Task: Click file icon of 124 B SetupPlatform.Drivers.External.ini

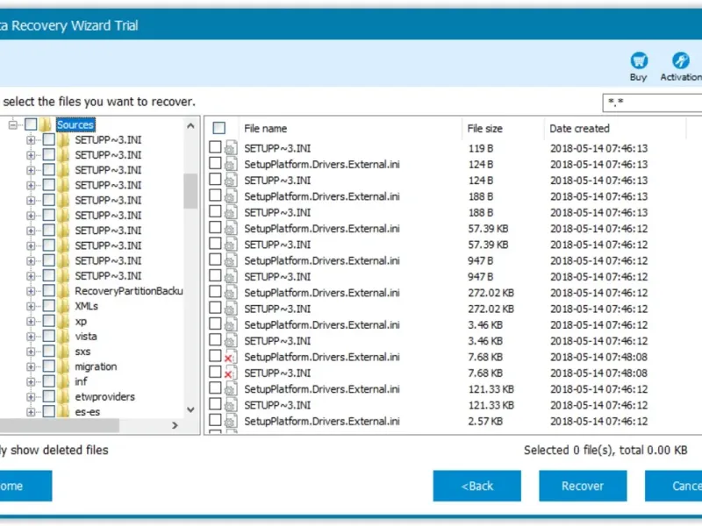Action: (231, 164)
